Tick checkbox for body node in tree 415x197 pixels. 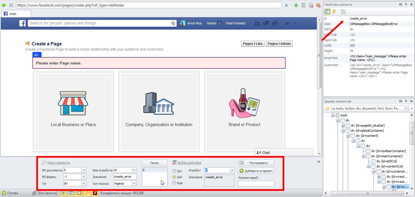337,115
